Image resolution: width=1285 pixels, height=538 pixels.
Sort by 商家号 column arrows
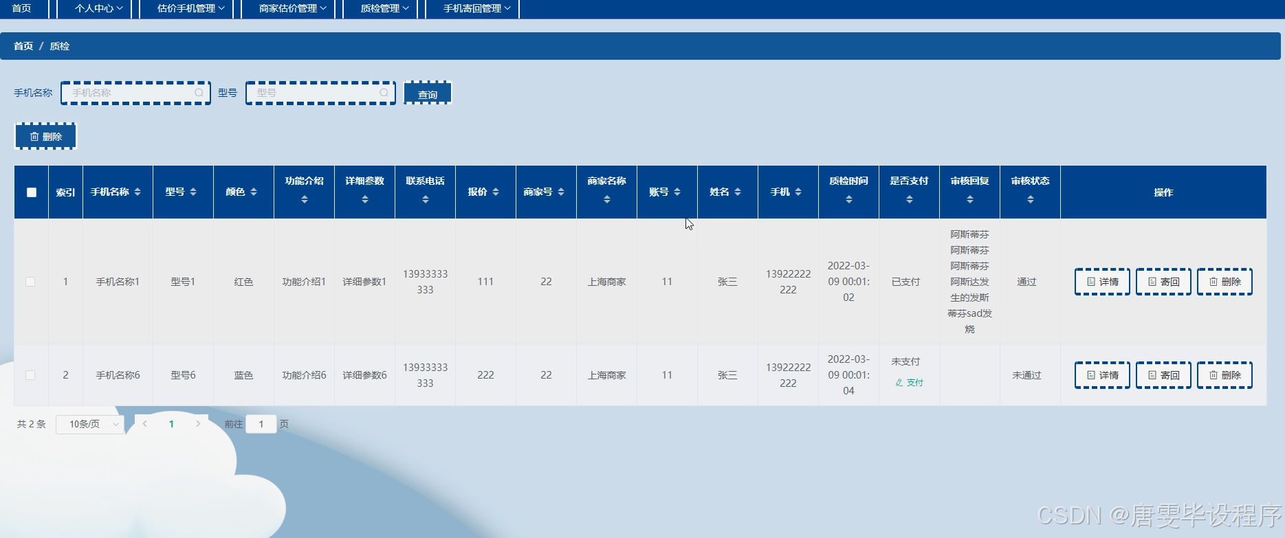561,192
